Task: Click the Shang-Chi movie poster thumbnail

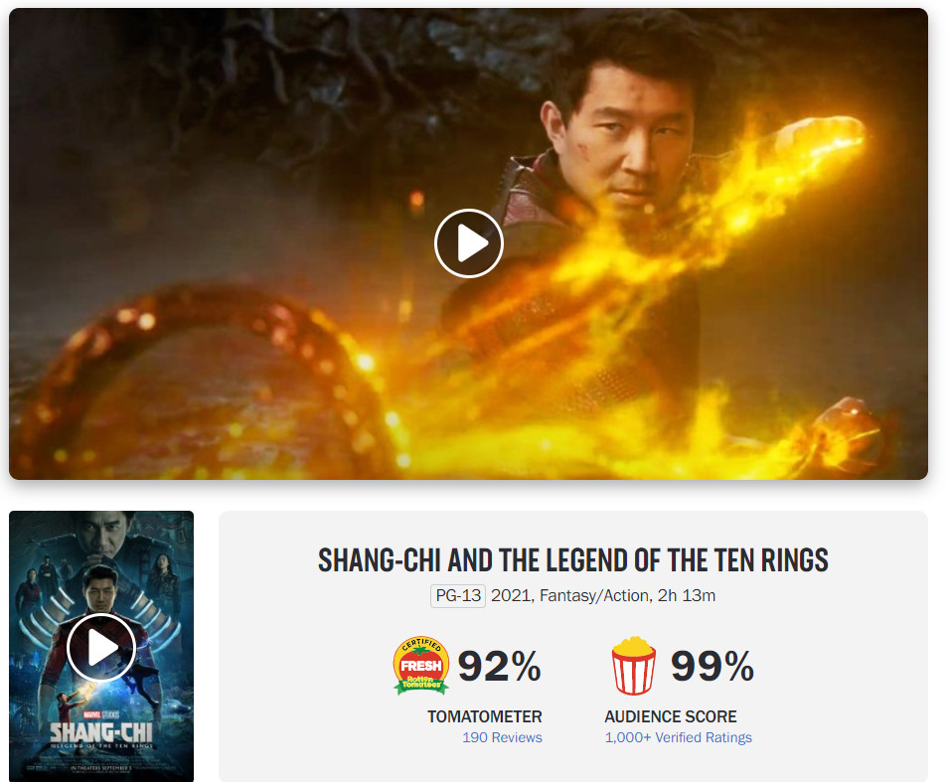Action: [101, 646]
